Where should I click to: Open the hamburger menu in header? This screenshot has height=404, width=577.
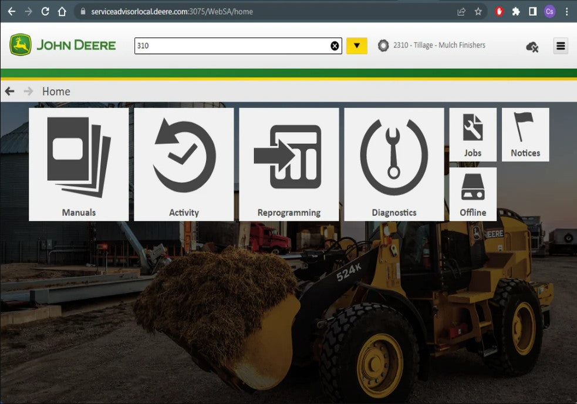pos(561,46)
